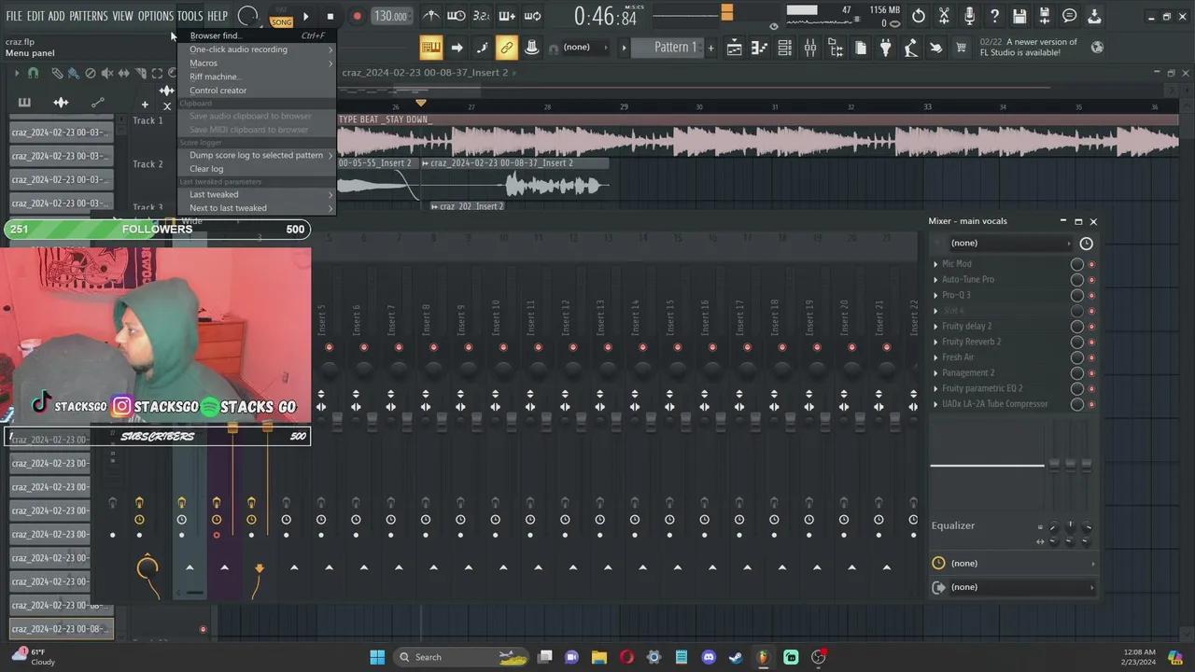Select Browser find in Tools menu
This screenshot has height=672, width=1195.
(256, 35)
